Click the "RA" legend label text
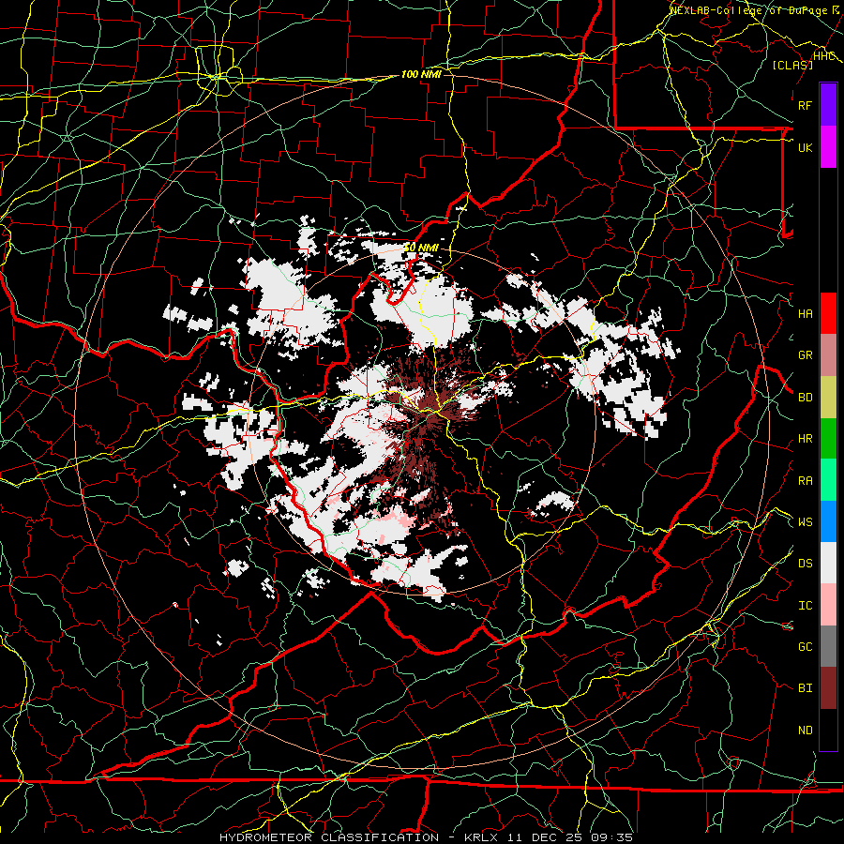Viewport: 844px width, 844px height. click(x=805, y=481)
